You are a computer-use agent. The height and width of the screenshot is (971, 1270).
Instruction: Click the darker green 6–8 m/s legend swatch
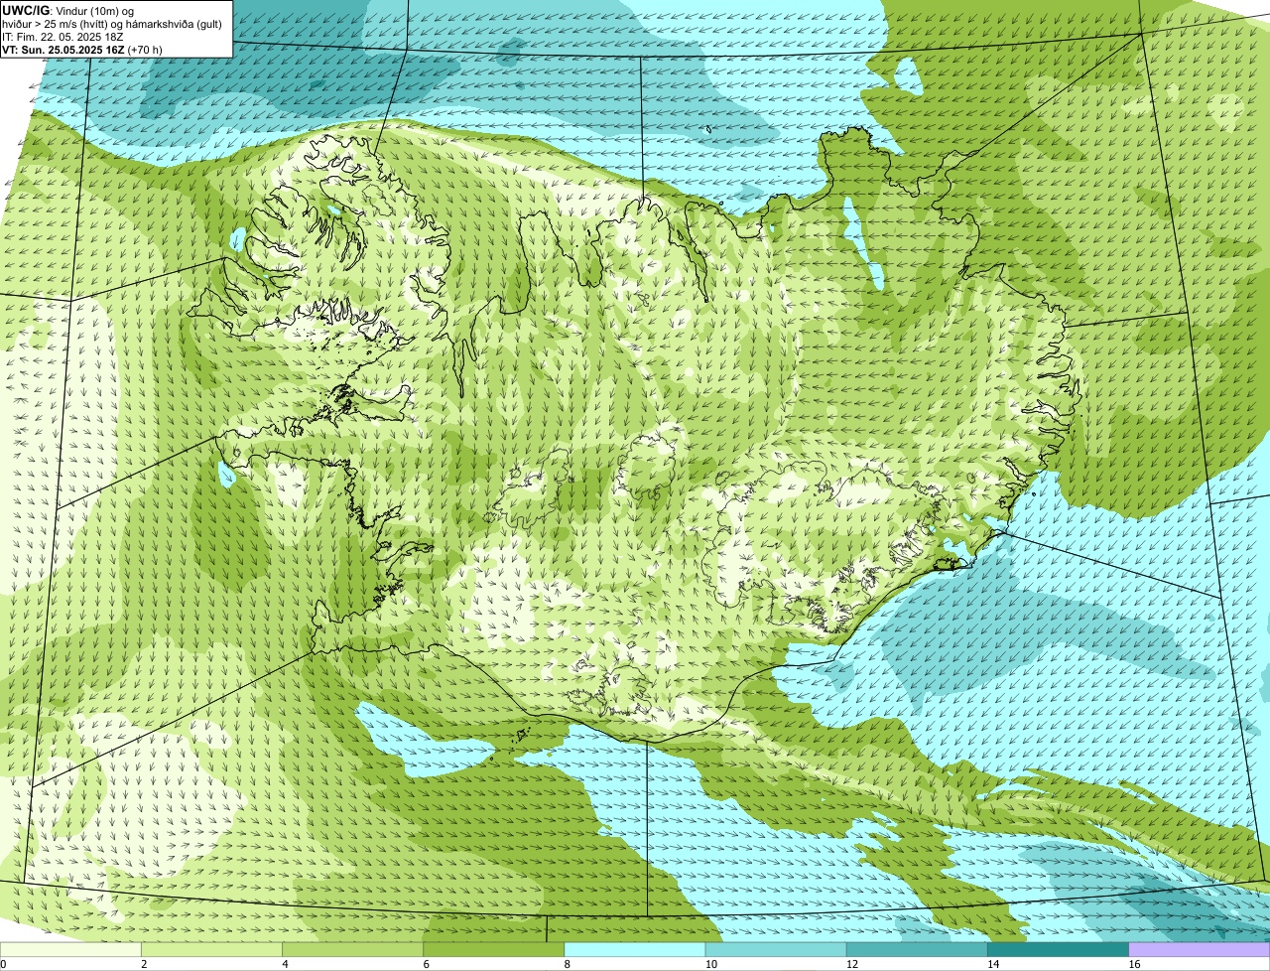[494, 950]
